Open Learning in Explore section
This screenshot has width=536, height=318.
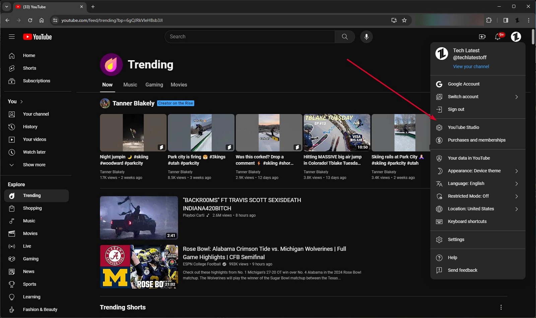36,297
